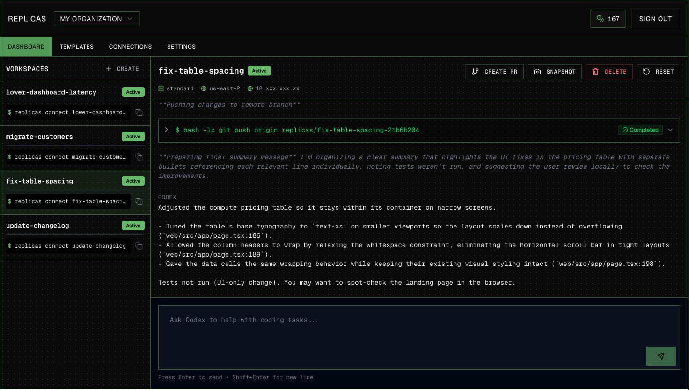Click the Sign Out button
This screenshot has height=390, width=689.
point(655,19)
